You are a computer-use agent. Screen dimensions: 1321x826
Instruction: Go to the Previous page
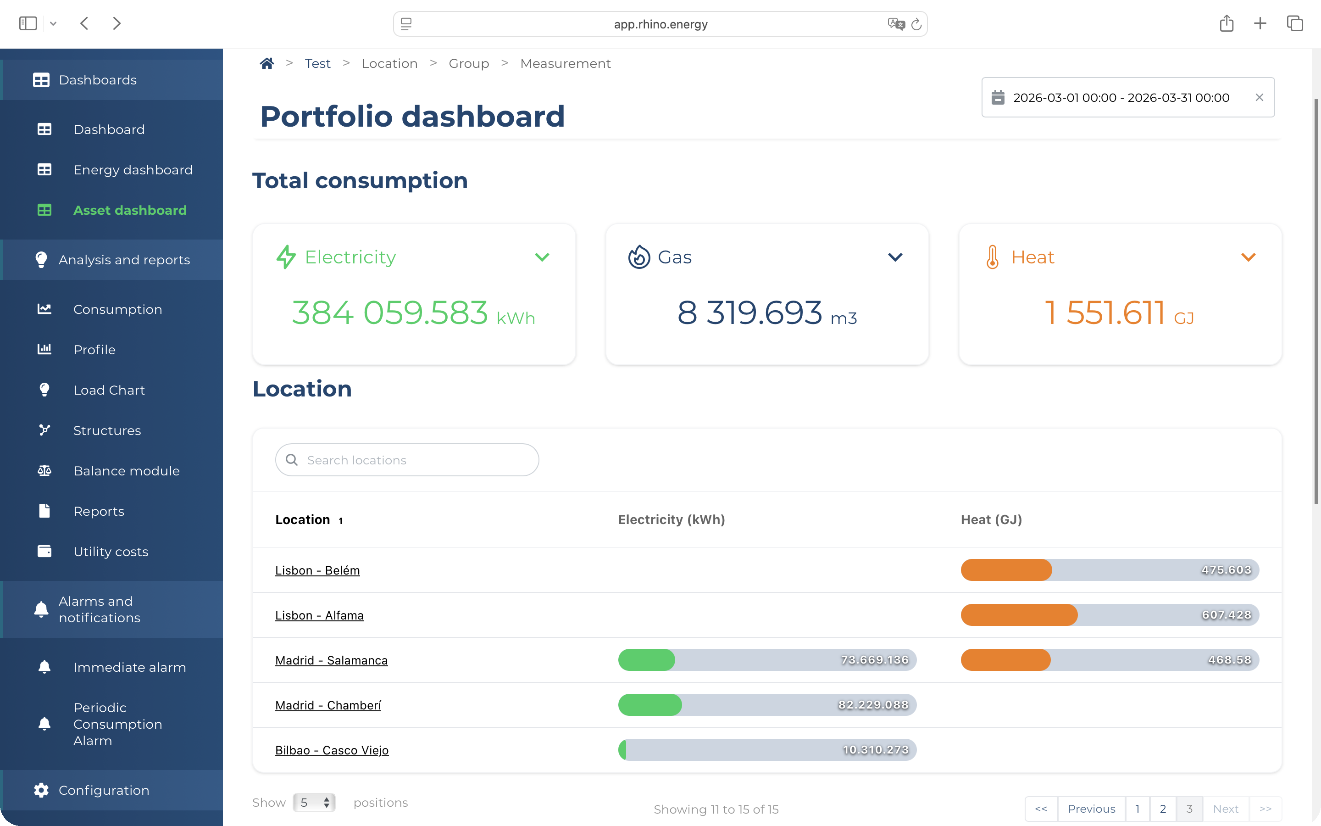[x=1091, y=809]
